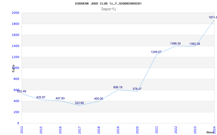Click the 1392.28 value label
This screenshot has height=135, width=217.
(194, 44)
